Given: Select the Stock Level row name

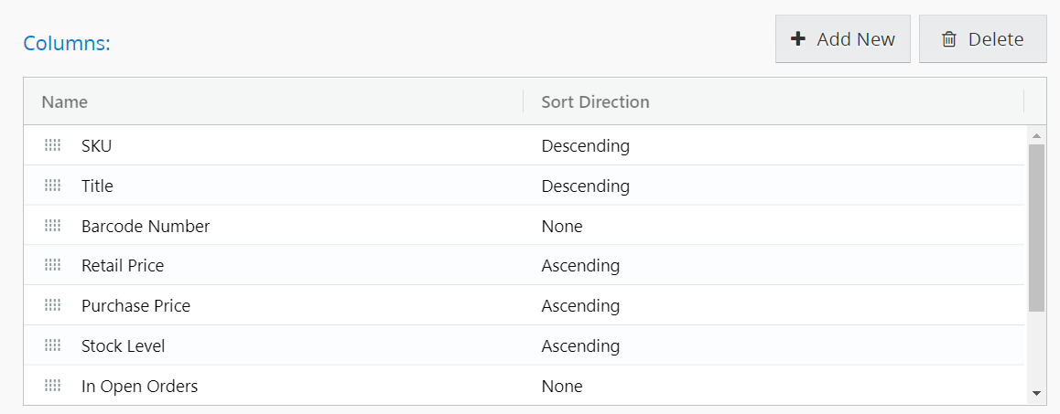Looking at the screenshot, I should tap(124, 346).
